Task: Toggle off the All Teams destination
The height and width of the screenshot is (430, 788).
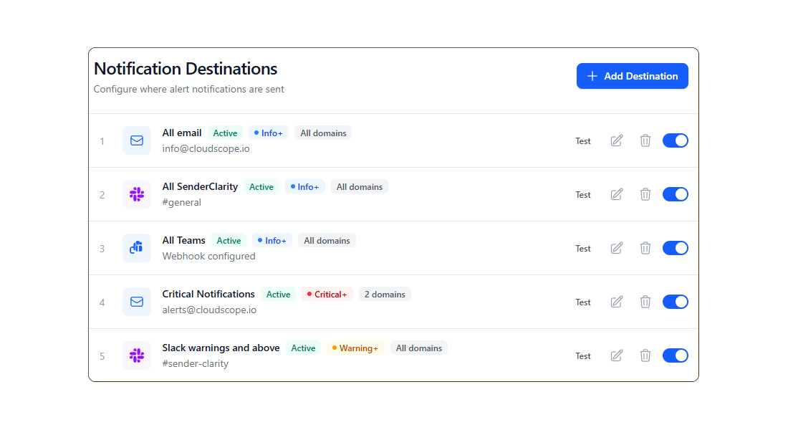Action: (x=675, y=248)
